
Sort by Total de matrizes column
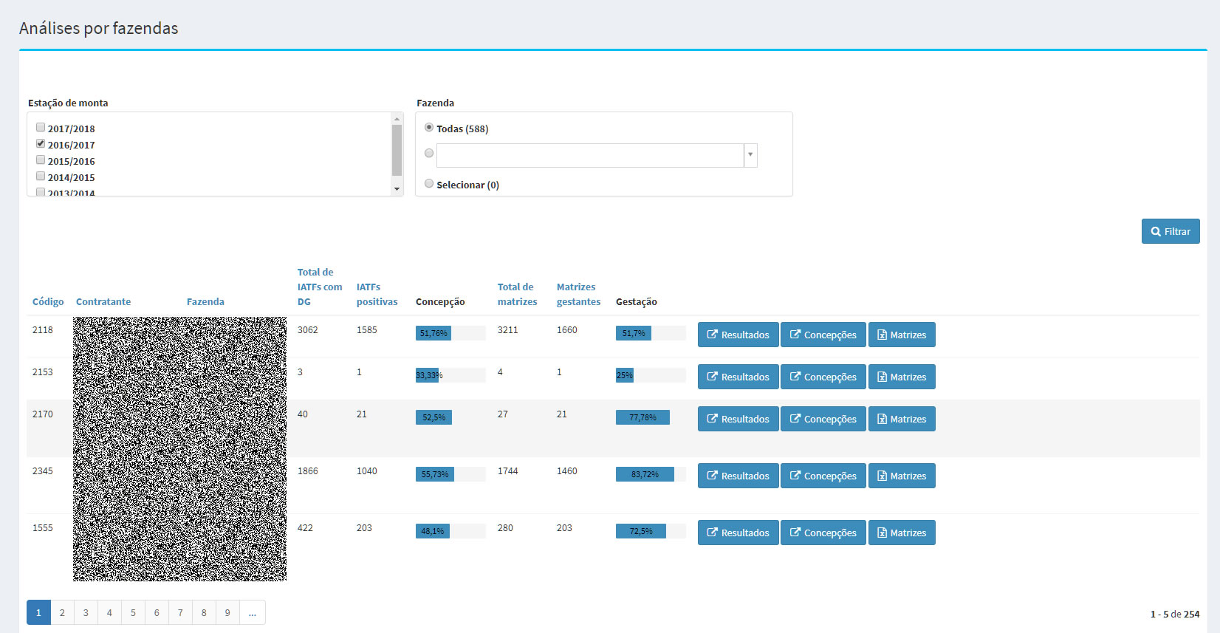coord(517,294)
